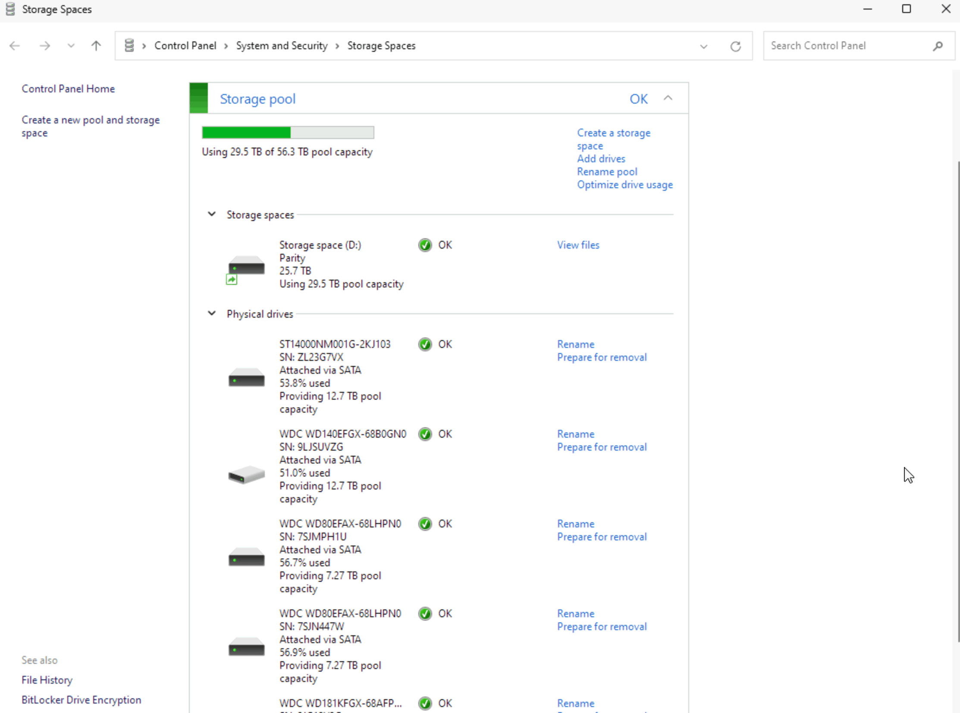The height and width of the screenshot is (713, 960).
Task: Click the ST14000NM001G drive icon
Action: tap(246, 377)
